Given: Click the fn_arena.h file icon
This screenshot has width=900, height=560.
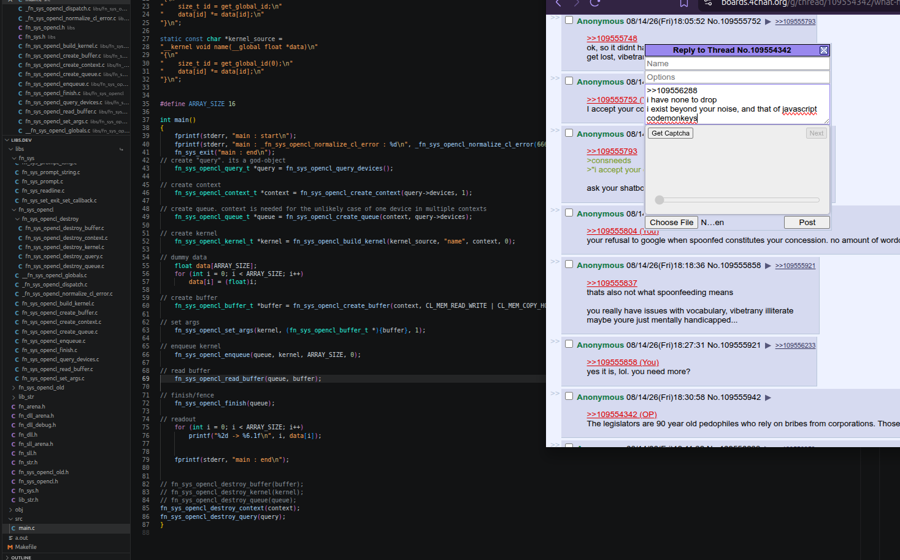Looking at the screenshot, I should (x=13, y=407).
